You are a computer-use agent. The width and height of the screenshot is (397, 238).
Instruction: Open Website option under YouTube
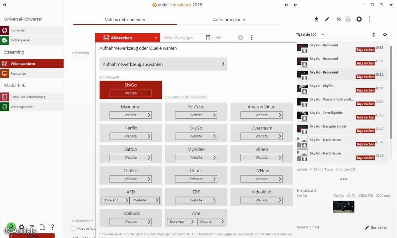click(x=196, y=115)
